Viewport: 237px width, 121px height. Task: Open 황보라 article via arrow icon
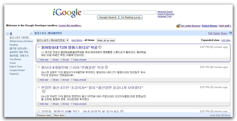pos(107,67)
